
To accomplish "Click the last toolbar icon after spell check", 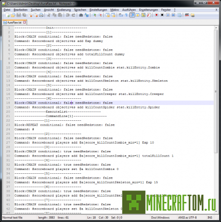I will [193, 15].
